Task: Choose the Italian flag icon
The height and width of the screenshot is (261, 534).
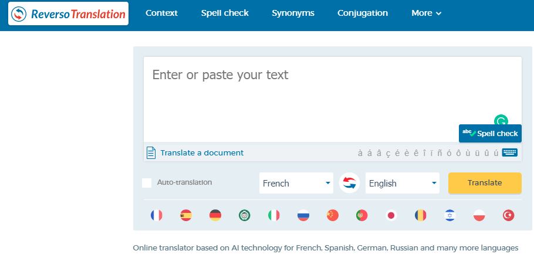Action: tap(274, 215)
